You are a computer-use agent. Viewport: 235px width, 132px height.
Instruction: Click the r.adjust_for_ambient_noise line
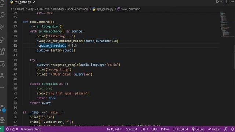pyautogui.click(x=77, y=41)
